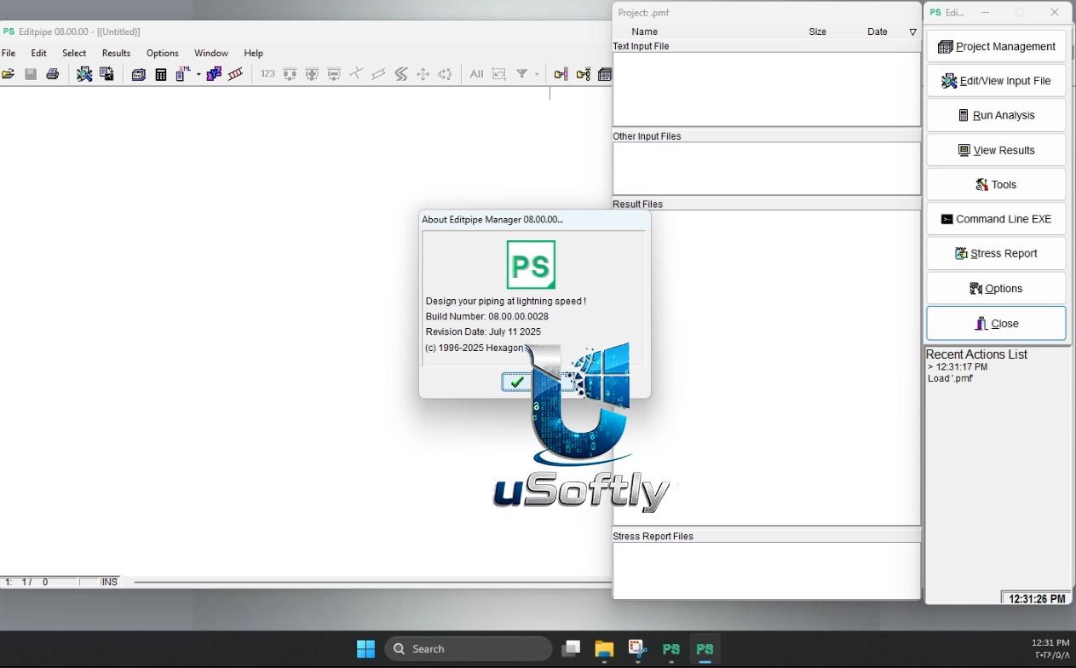Open the Options menu in menu bar
Viewport: 1076px width, 668px height.
click(x=163, y=53)
